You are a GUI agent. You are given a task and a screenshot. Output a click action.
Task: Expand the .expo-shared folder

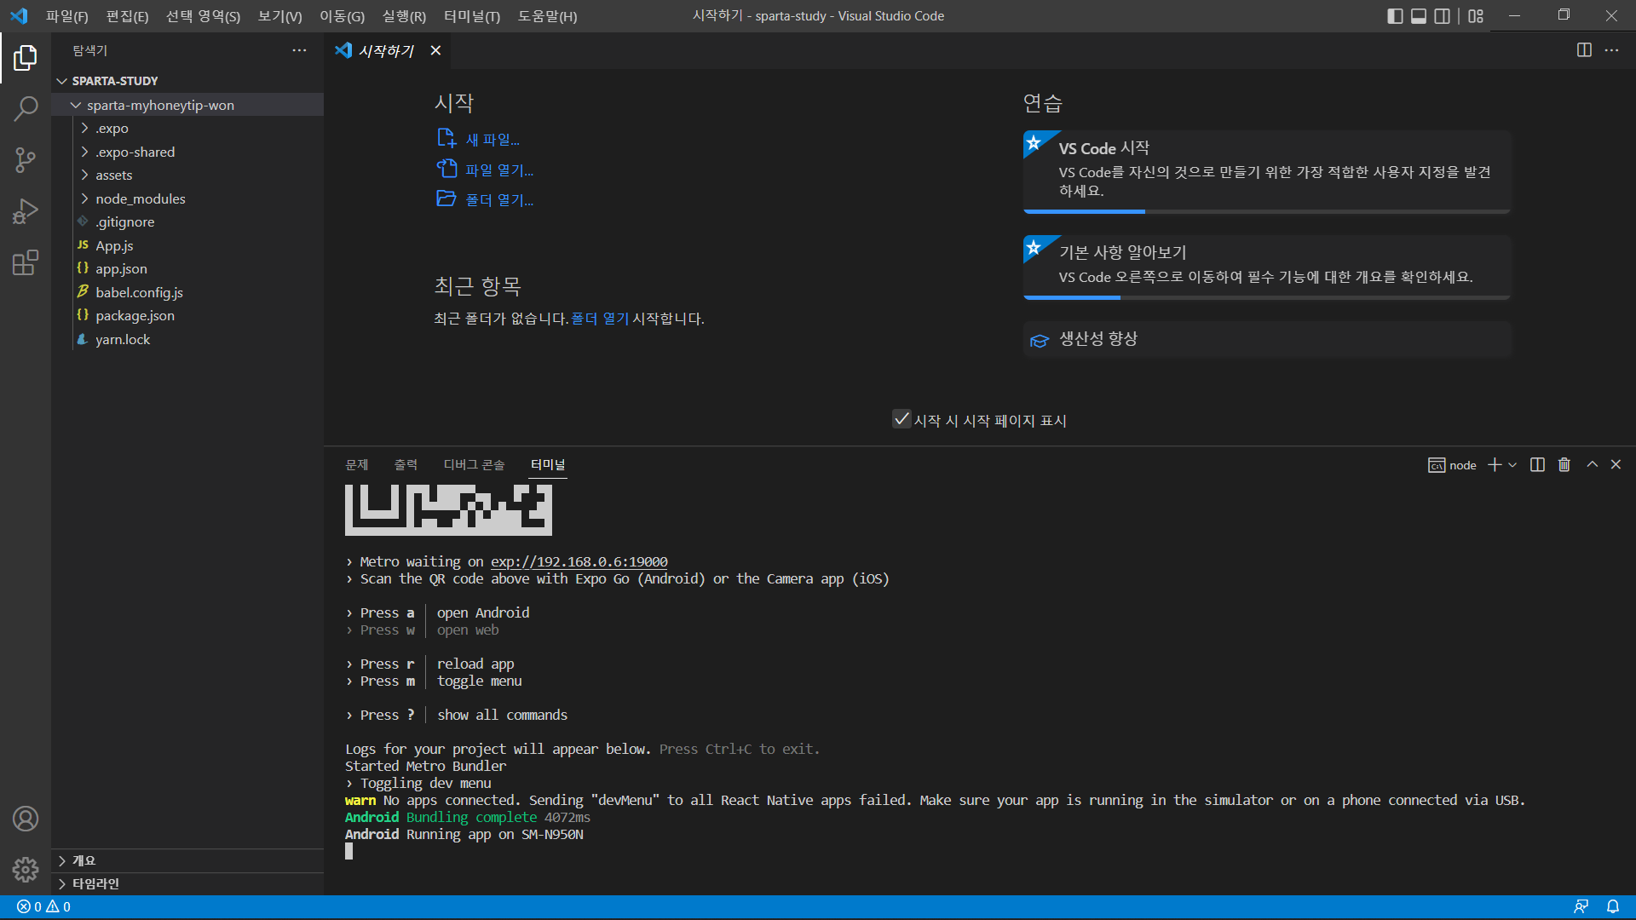pos(187,152)
